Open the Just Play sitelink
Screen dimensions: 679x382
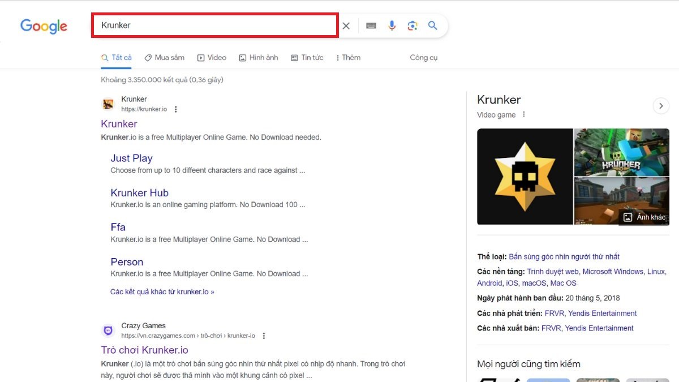tap(131, 158)
